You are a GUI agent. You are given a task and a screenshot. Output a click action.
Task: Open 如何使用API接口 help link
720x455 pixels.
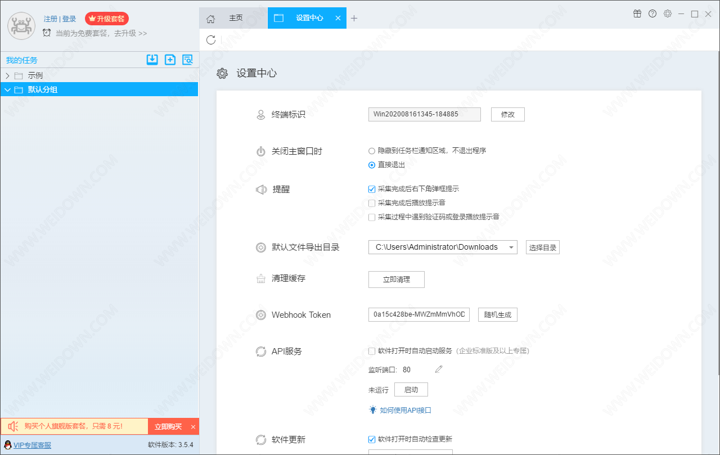tap(406, 410)
